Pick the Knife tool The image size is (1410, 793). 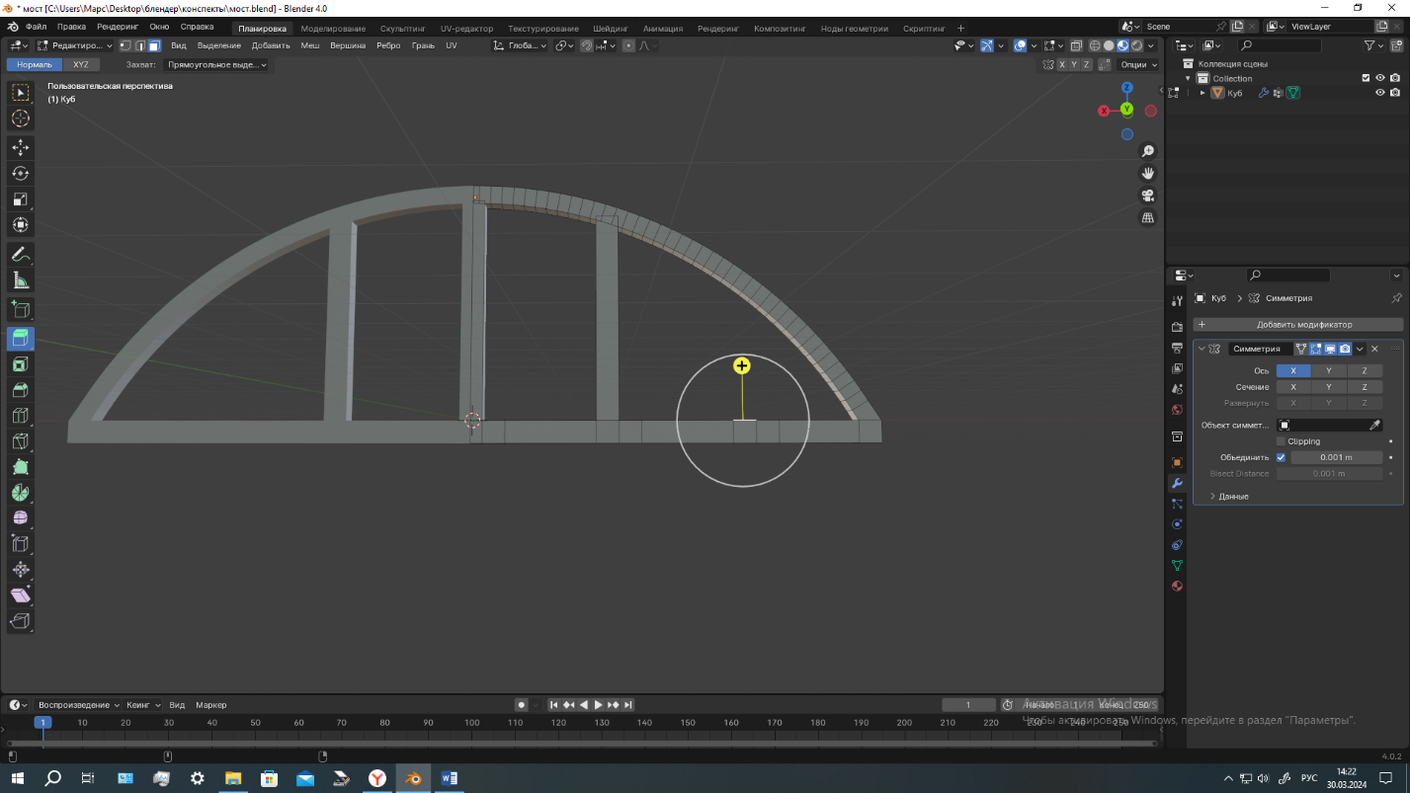pos(20,441)
